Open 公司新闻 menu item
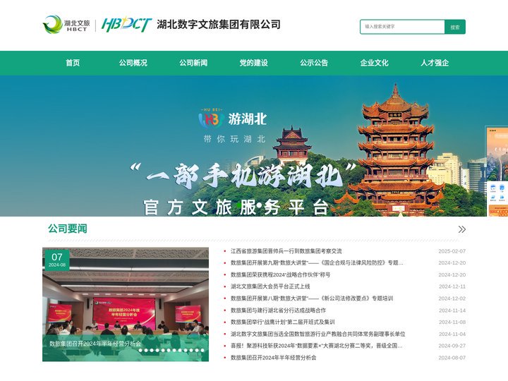 [193, 63]
